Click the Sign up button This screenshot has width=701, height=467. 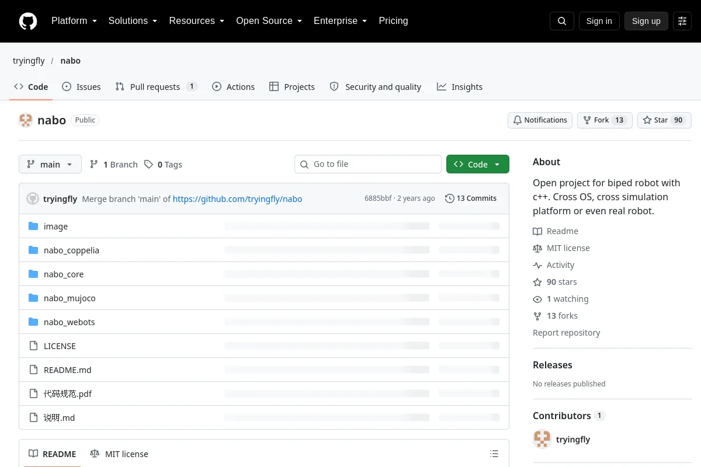[646, 21]
